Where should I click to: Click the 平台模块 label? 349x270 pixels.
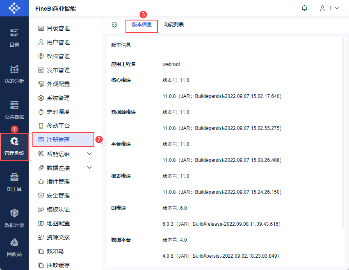[x=121, y=144]
